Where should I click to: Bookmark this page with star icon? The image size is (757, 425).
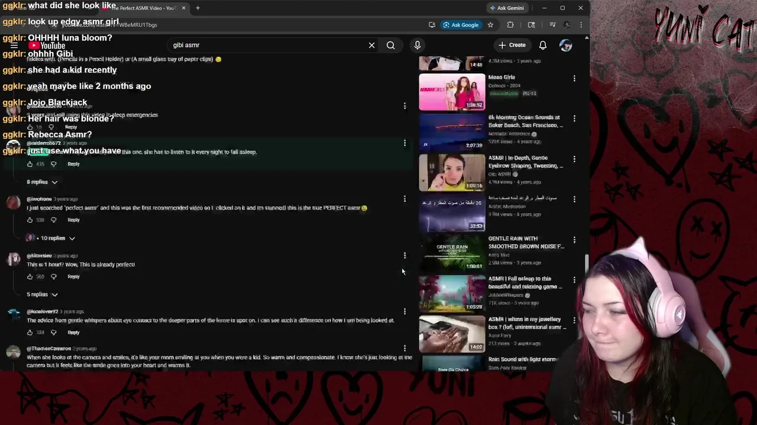click(x=490, y=25)
